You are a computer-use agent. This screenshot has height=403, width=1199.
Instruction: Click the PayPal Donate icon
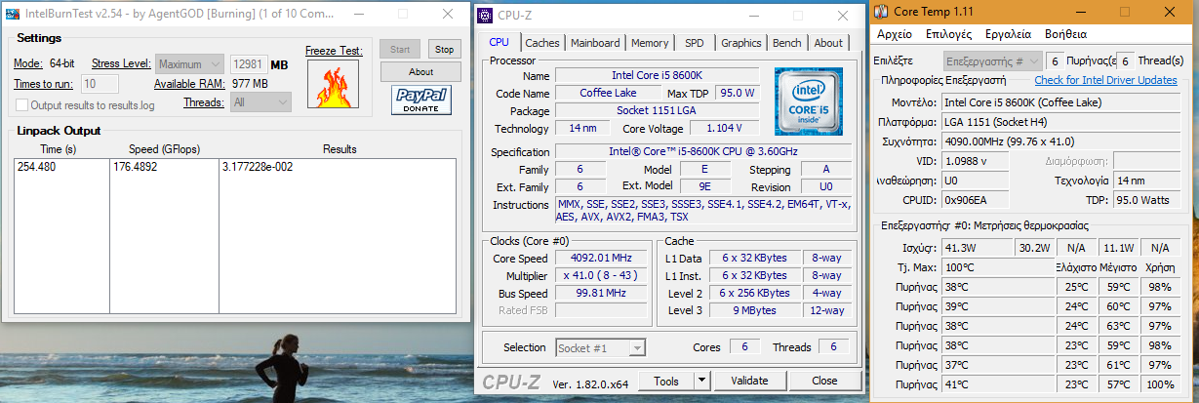(420, 101)
